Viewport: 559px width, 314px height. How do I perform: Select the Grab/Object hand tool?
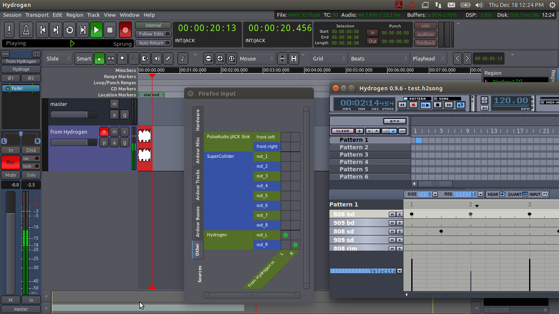pos(99,58)
